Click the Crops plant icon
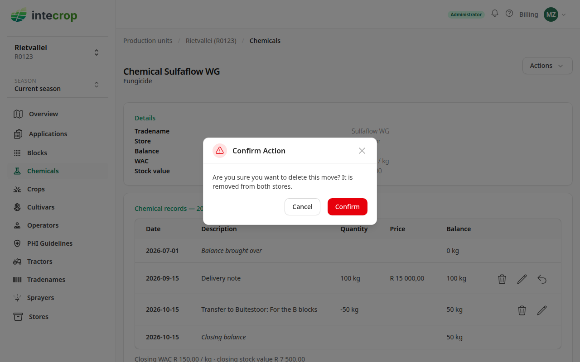The image size is (580, 362). pyautogui.click(x=17, y=189)
